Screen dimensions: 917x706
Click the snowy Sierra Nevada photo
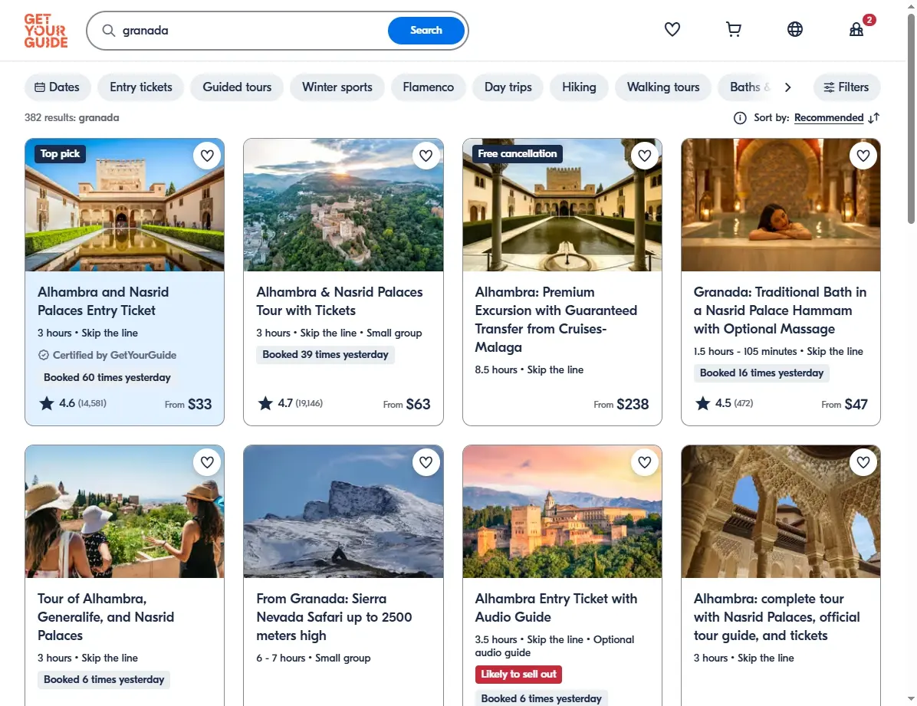pos(343,512)
